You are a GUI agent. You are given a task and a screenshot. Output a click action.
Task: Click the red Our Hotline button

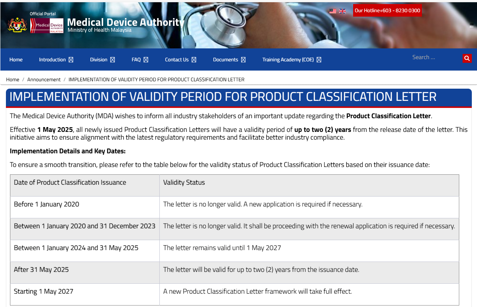(387, 10)
